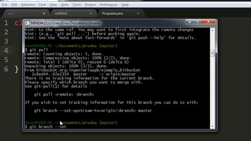Click the MINGW32 window title text
This screenshot has width=251, height=141.
click(x=65, y=23)
